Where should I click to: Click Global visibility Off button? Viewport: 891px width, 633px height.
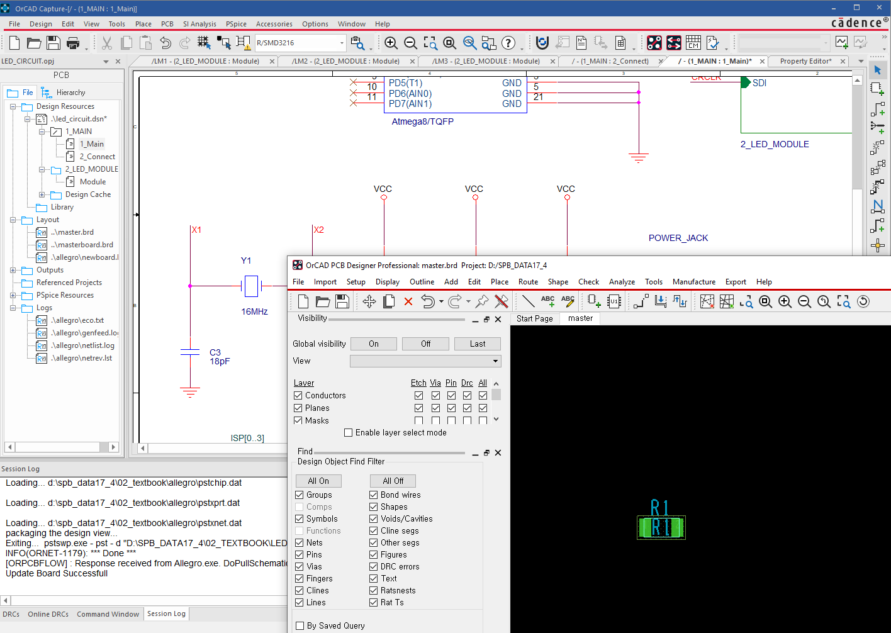(426, 344)
